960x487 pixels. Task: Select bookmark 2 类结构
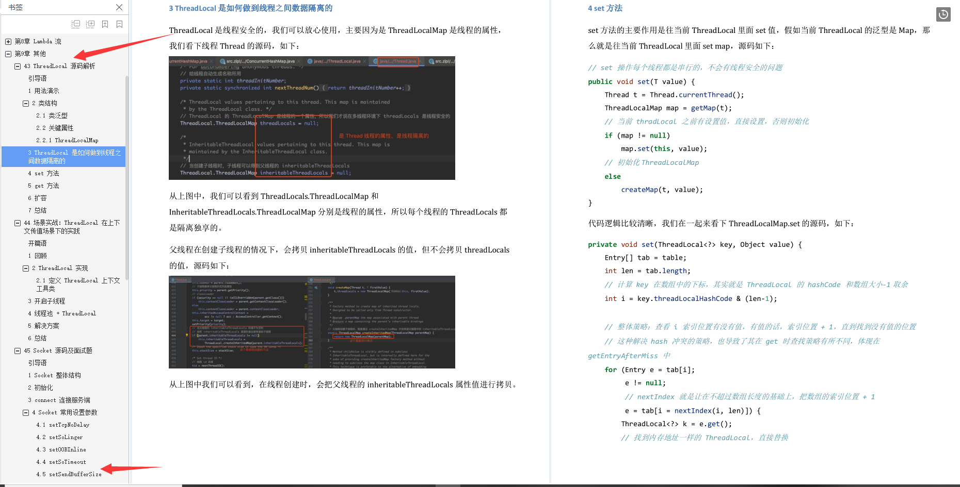pos(44,103)
